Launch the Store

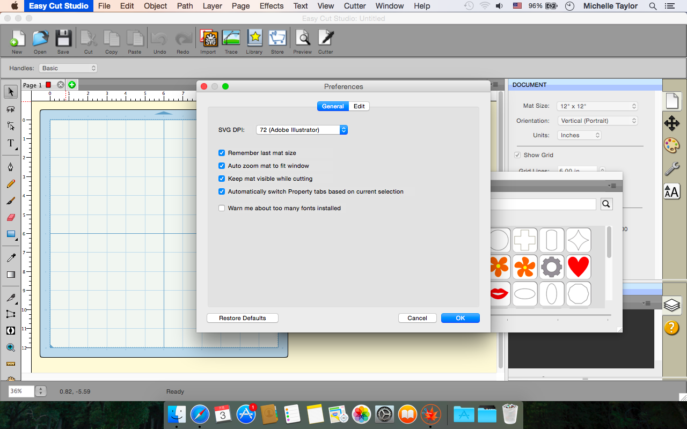(277, 39)
